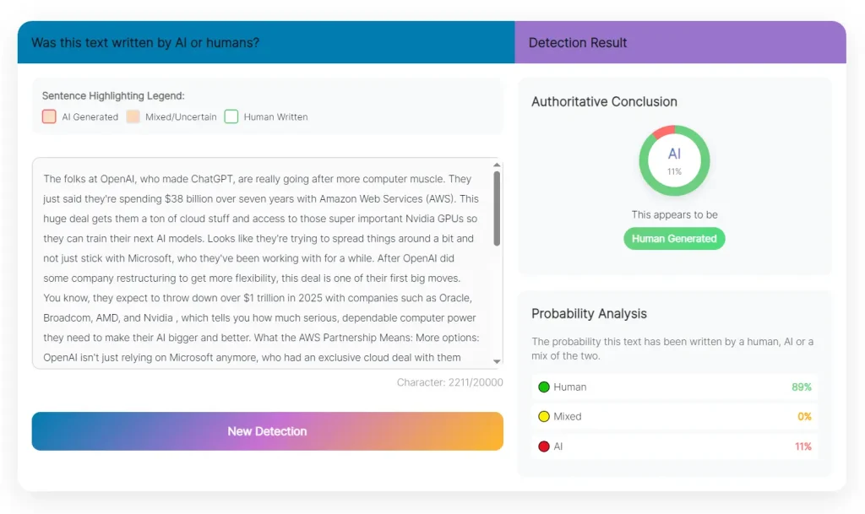Click the Human Written green legend swatch

(x=231, y=116)
